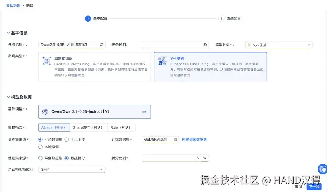Click the globe icon in task description field
327x192 pixels.
pos(205,44)
